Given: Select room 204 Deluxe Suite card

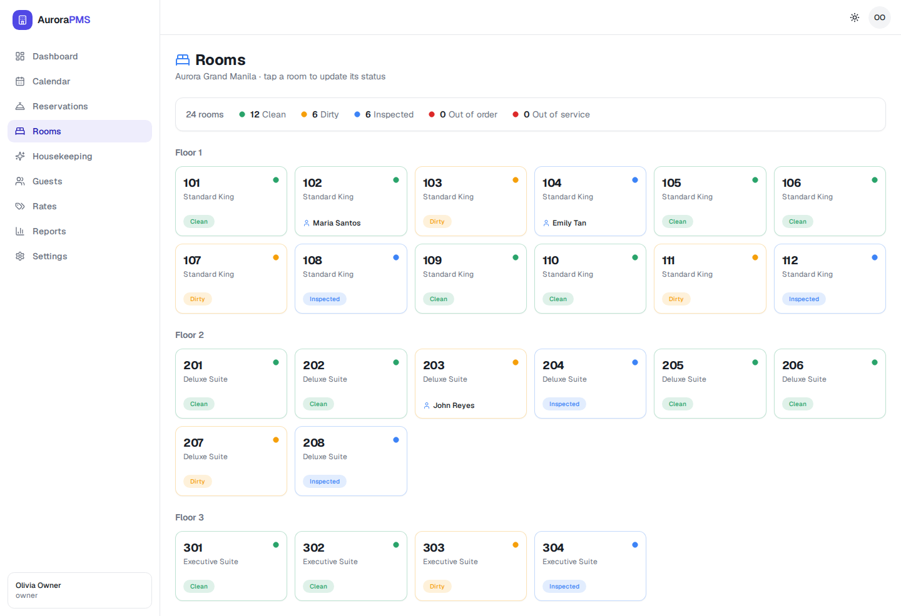Looking at the screenshot, I should (590, 384).
